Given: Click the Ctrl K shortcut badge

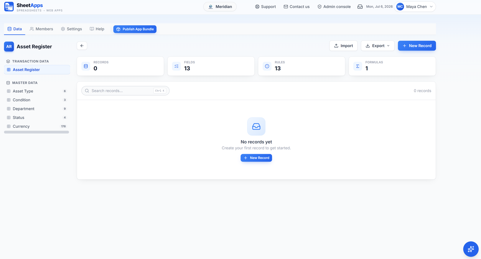Looking at the screenshot, I should tap(160, 91).
